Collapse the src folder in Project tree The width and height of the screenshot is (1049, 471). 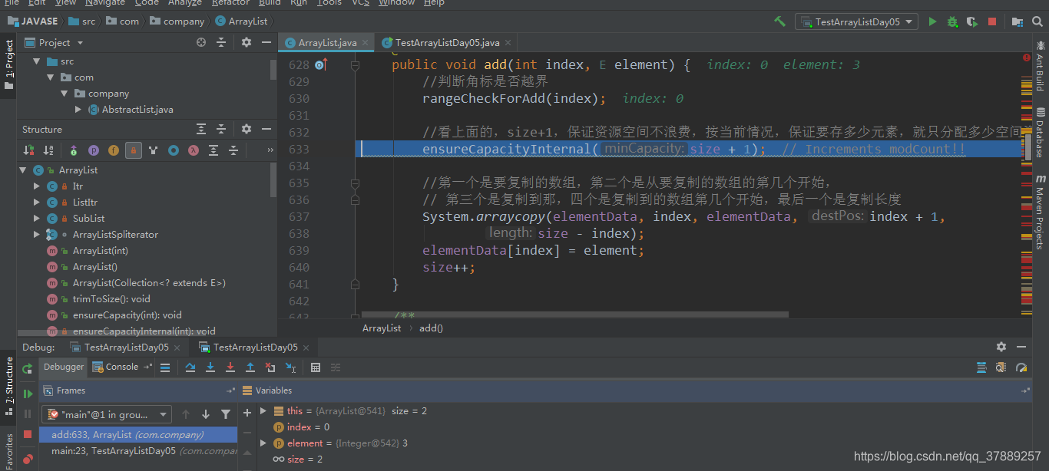[x=36, y=61]
